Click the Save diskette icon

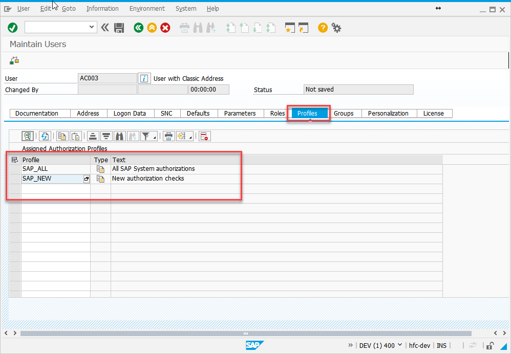coord(119,28)
